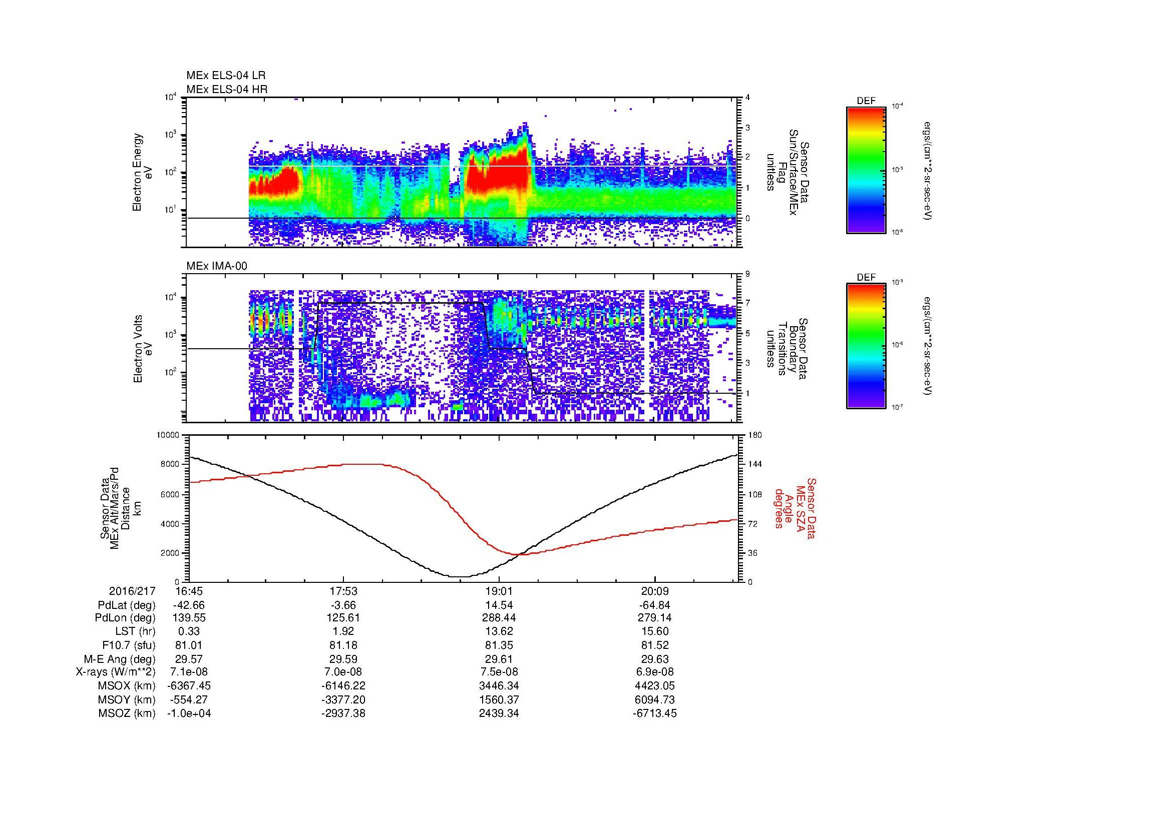Click the 'LST (hr)' row label

point(135,632)
